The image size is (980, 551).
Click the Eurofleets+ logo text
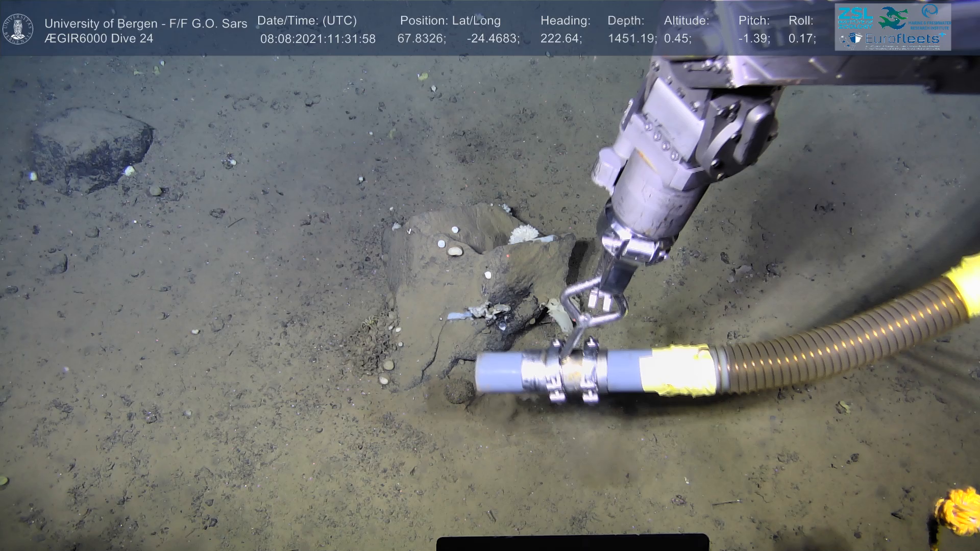pos(902,39)
